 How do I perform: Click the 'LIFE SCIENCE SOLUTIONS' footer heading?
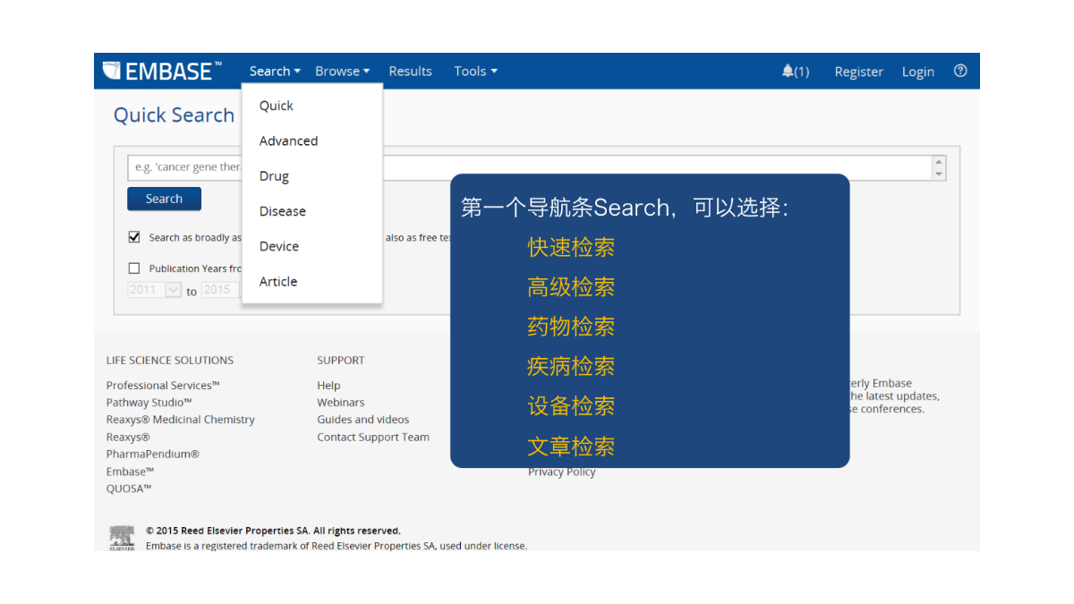click(170, 361)
